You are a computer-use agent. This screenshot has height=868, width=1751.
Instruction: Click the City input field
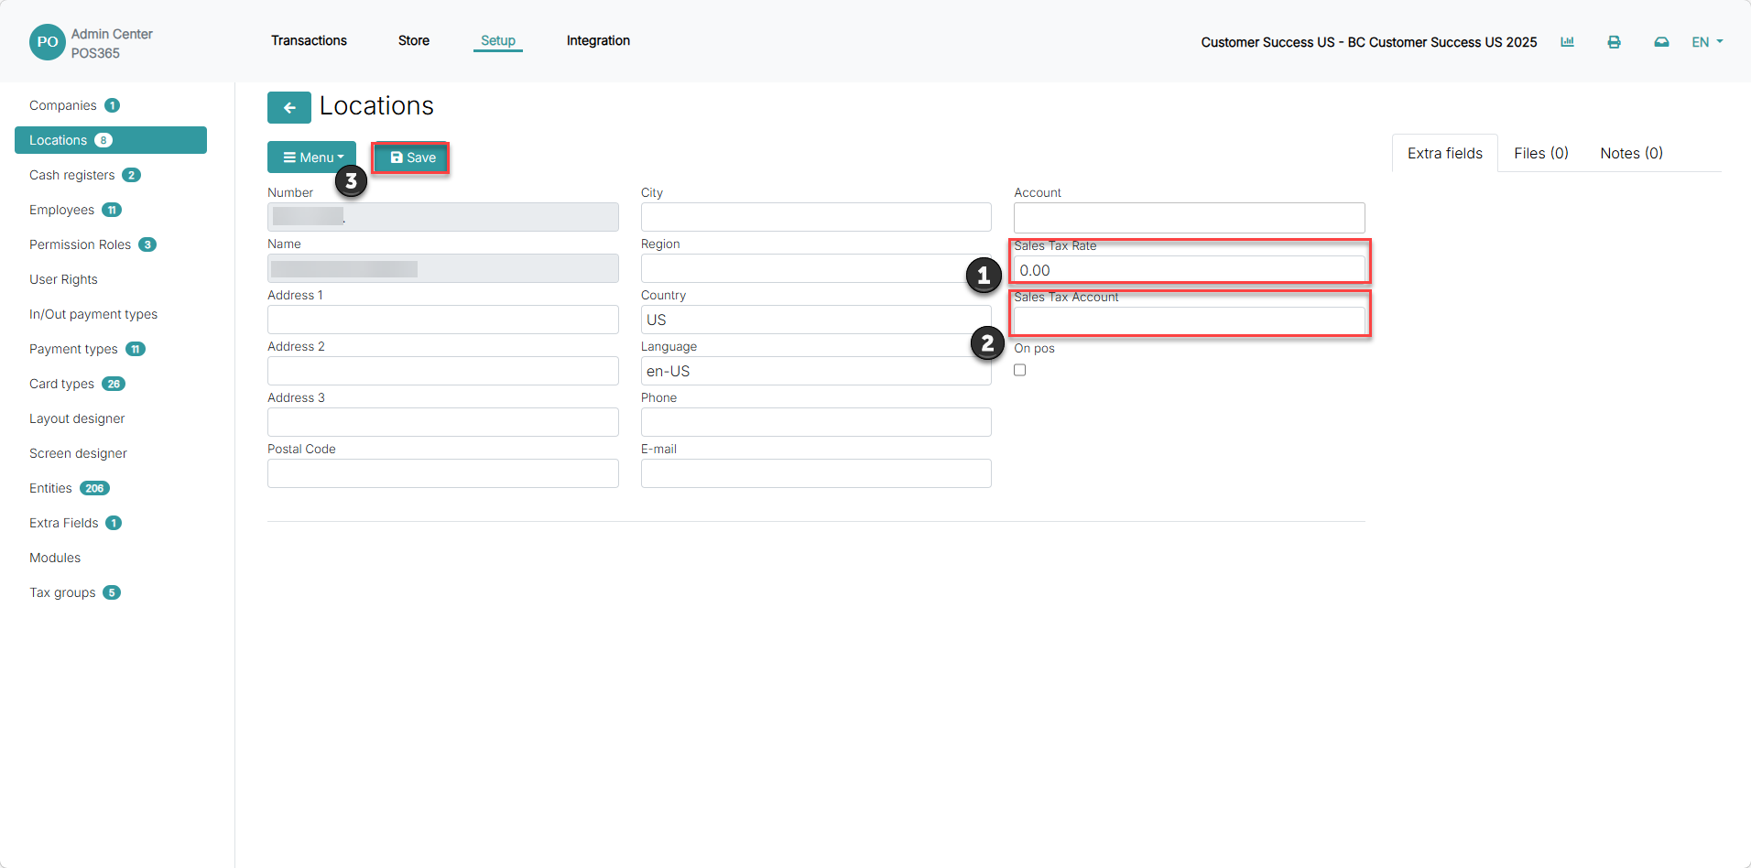[x=816, y=217]
